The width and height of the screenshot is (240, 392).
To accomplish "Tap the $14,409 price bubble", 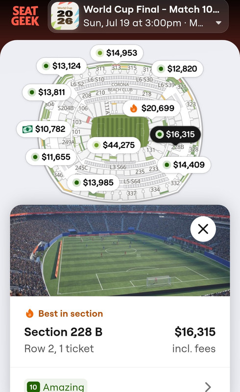I will (184, 165).
